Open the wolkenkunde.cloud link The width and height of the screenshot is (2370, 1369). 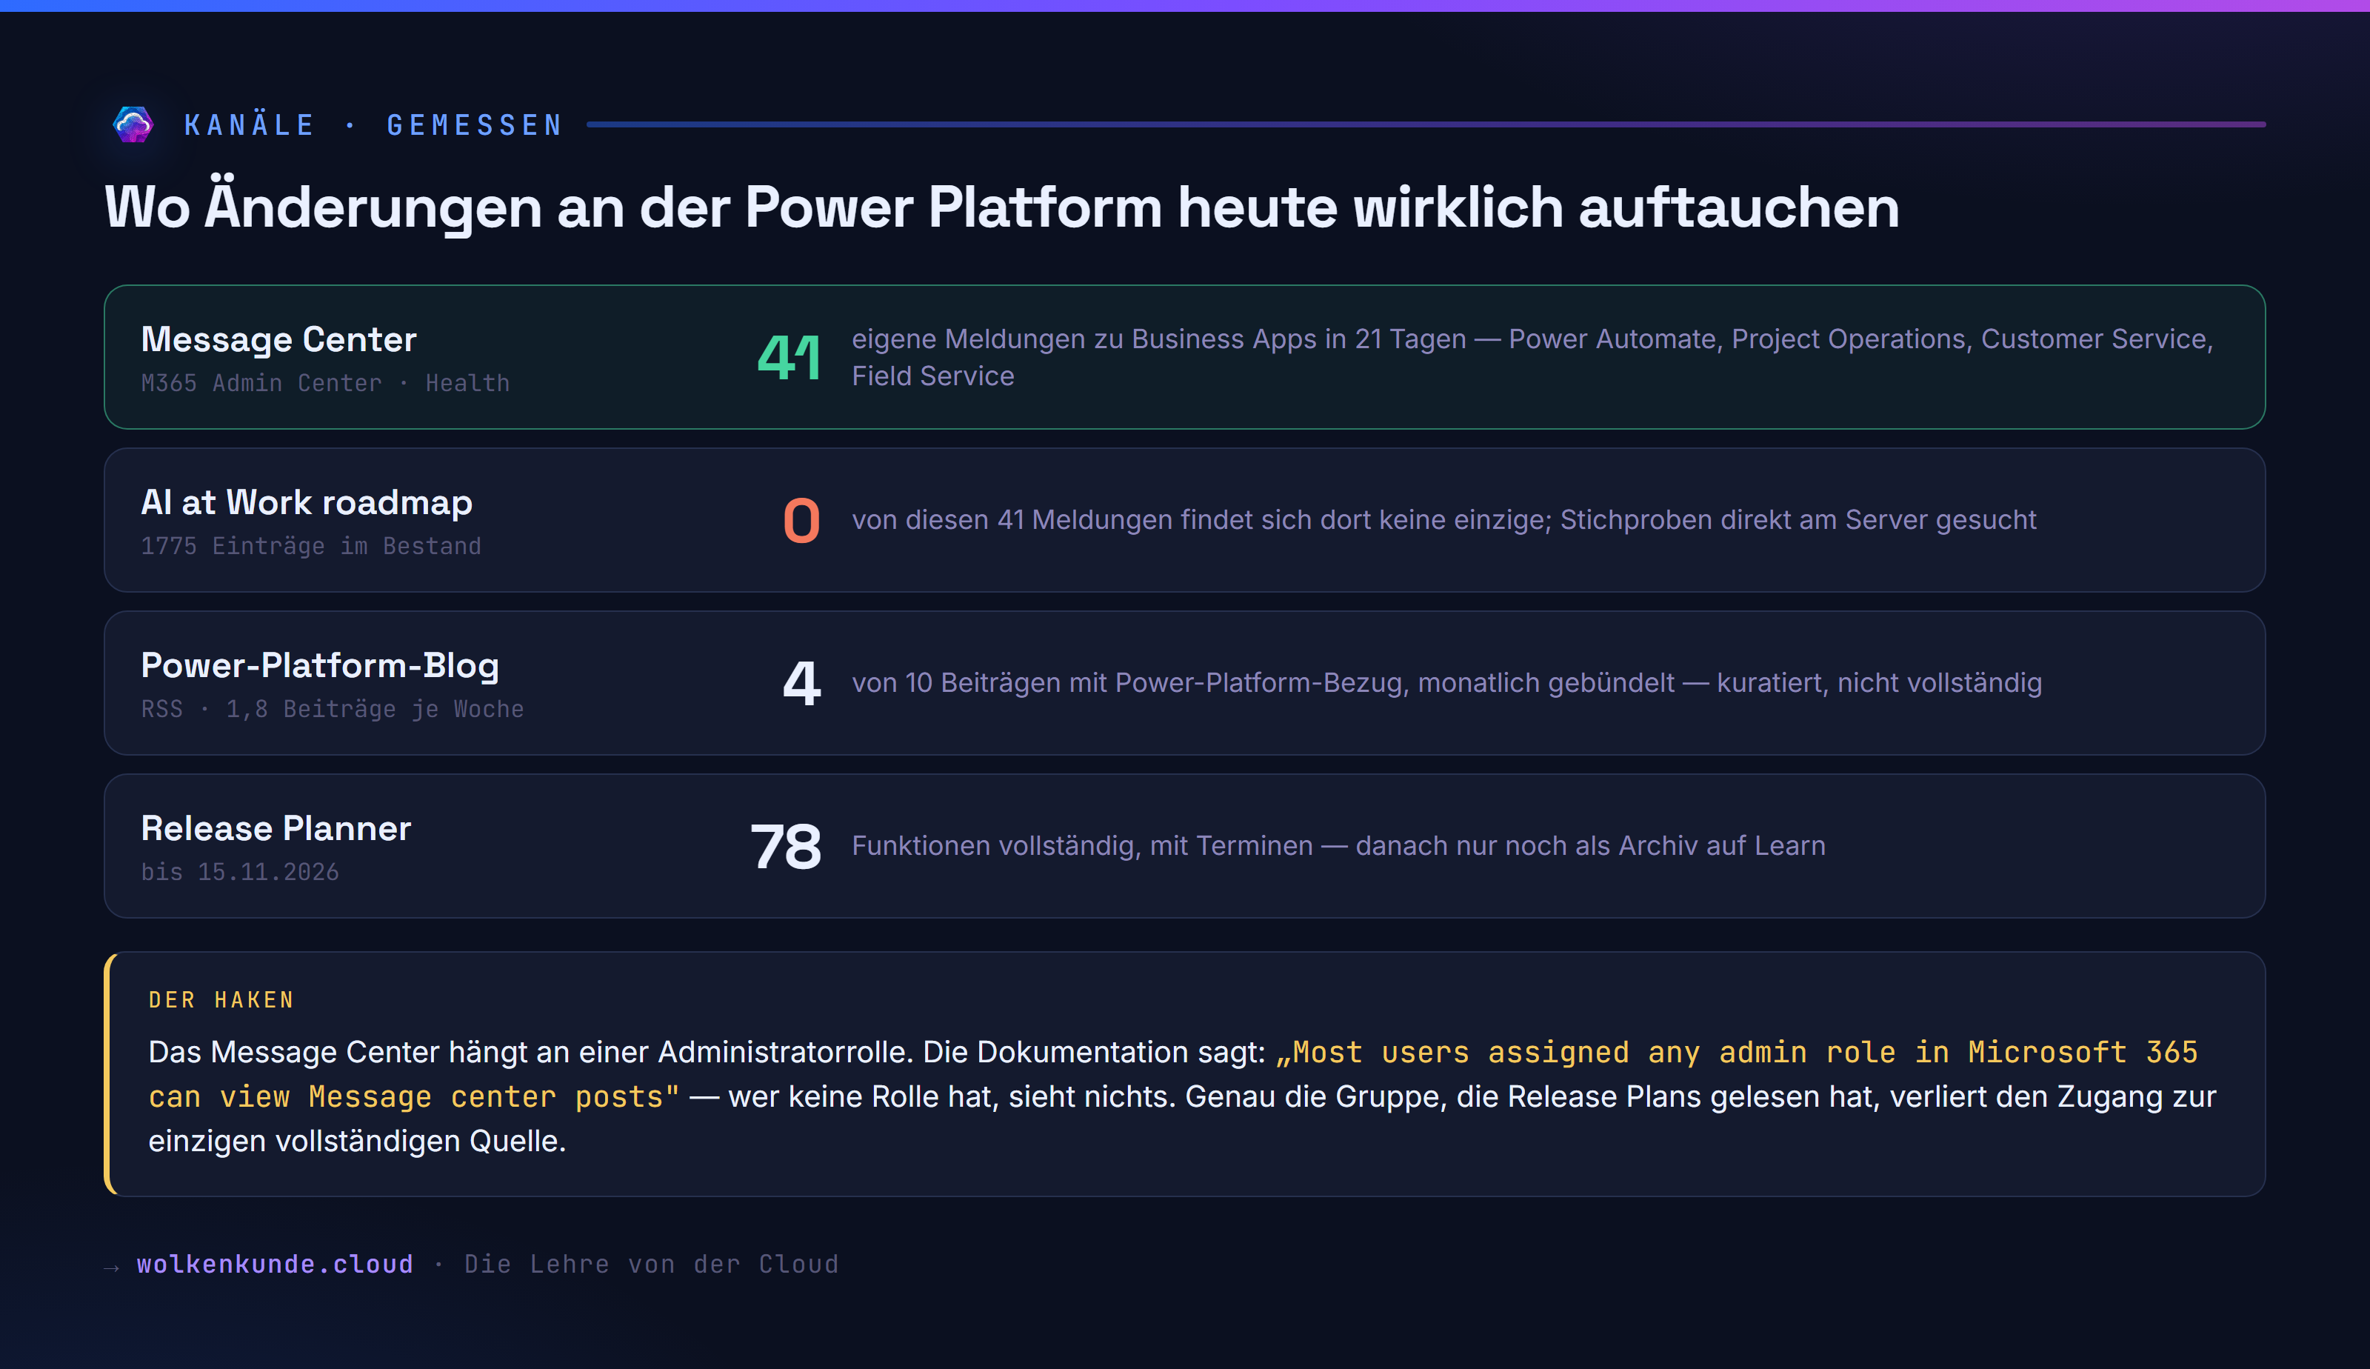[x=274, y=1264]
